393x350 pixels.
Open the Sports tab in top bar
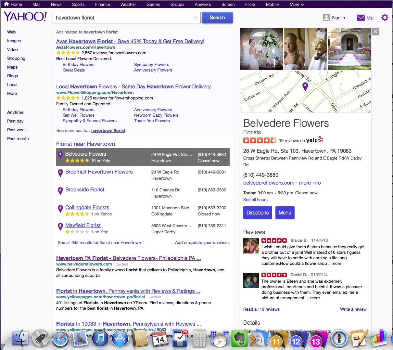(x=78, y=4)
